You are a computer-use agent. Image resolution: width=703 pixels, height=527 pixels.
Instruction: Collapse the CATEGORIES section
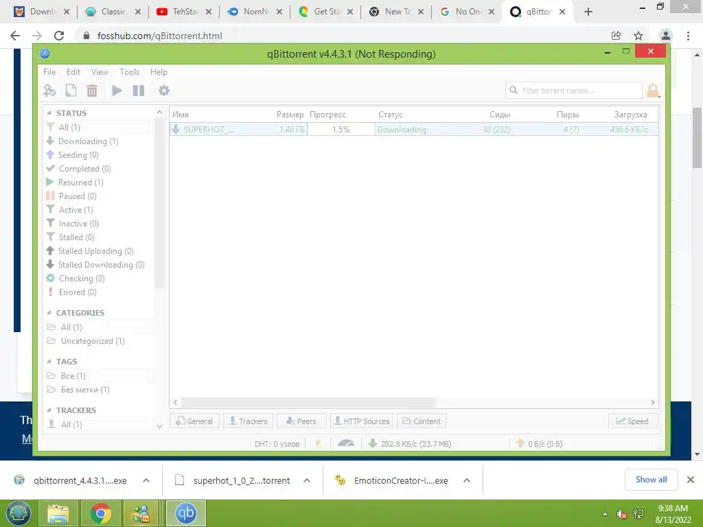(49, 313)
